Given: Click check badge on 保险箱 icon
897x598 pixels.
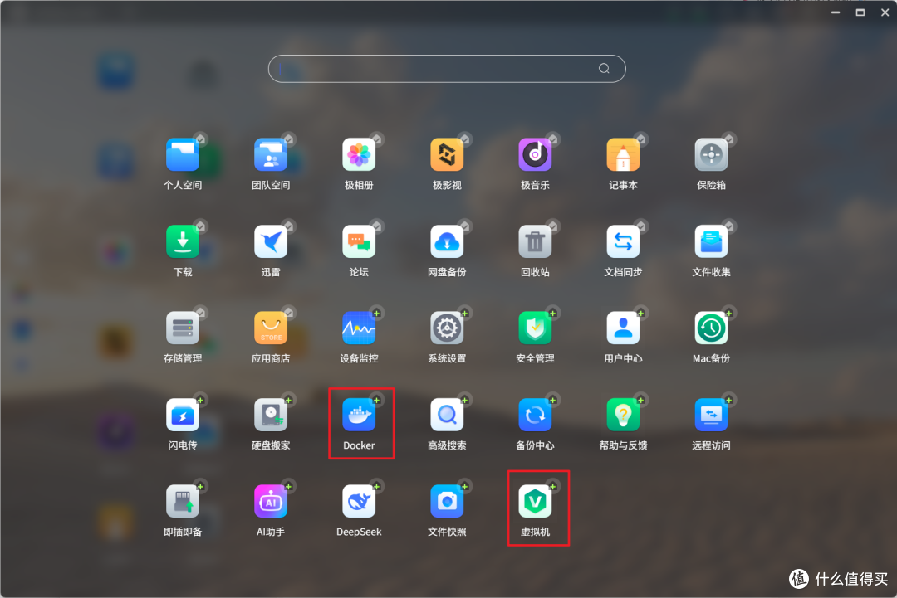Looking at the screenshot, I should [729, 139].
